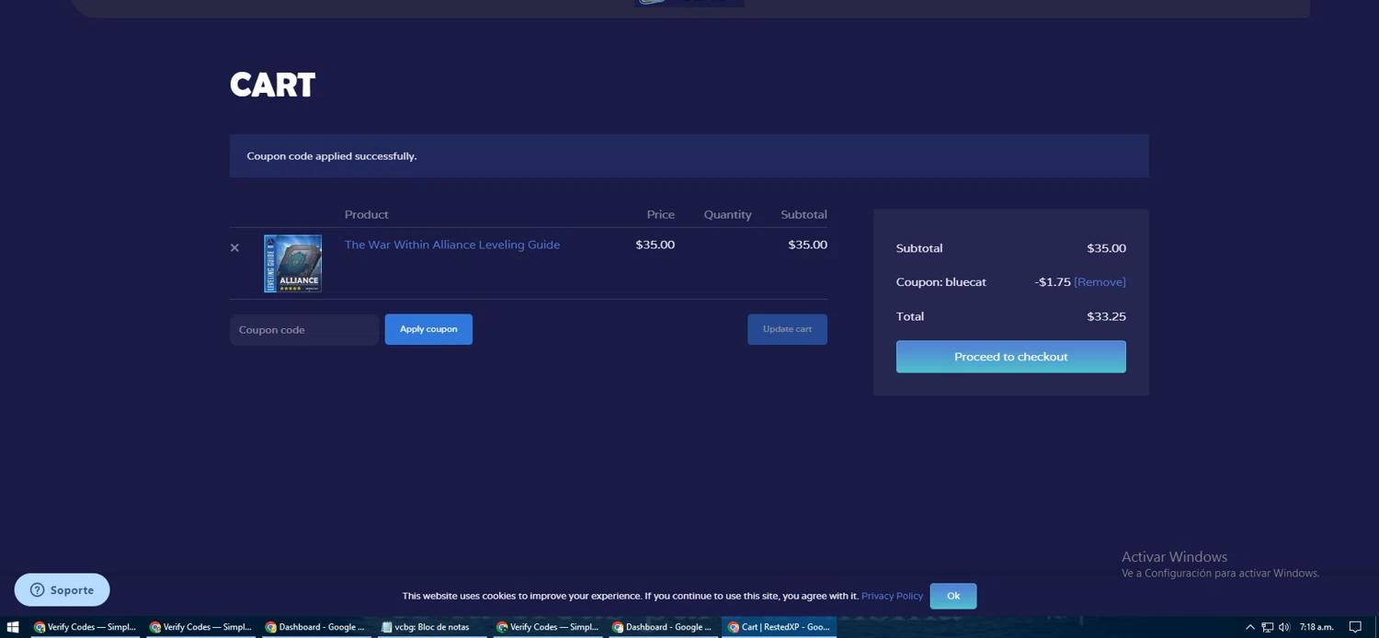Image resolution: width=1379 pixels, height=638 pixels.
Task: Remove the Alliance Leveling Guide from cart
Action: (234, 248)
